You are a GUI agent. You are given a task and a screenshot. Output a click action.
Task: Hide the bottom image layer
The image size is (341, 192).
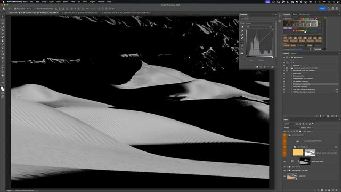pyautogui.click(x=285, y=176)
